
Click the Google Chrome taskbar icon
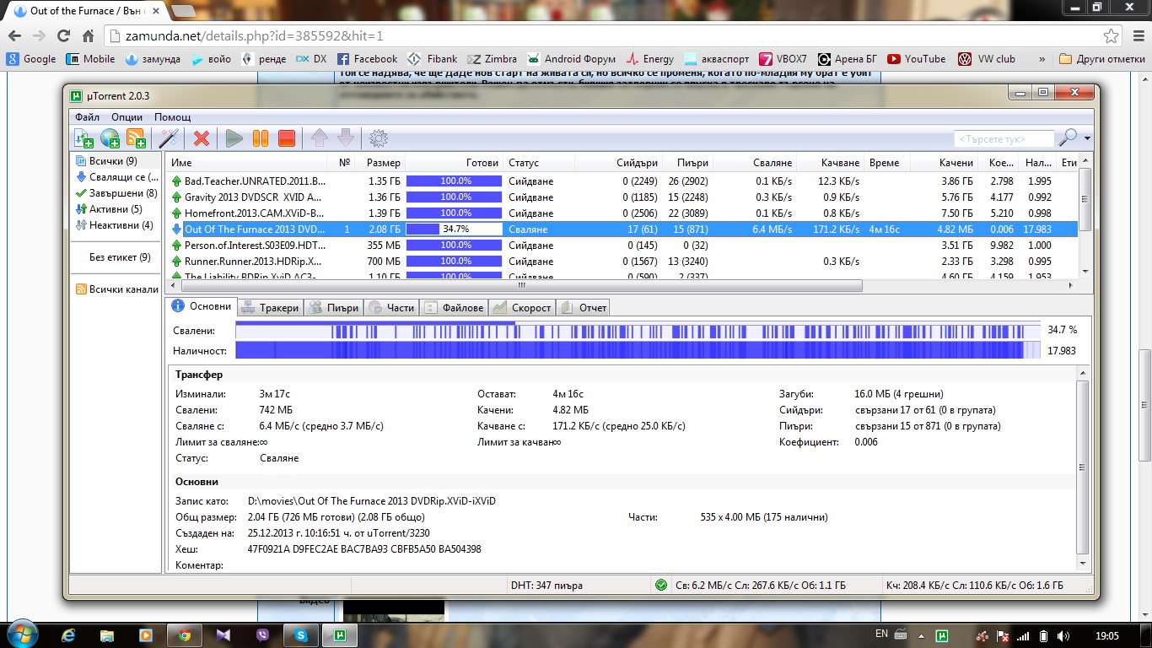pos(185,634)
